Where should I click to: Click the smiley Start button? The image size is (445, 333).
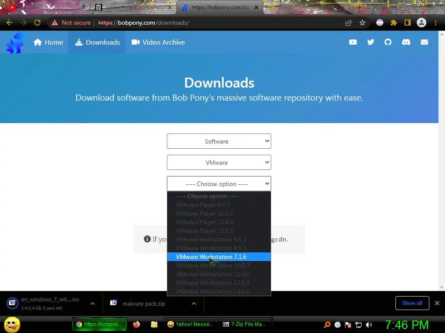tap(12, 325)
